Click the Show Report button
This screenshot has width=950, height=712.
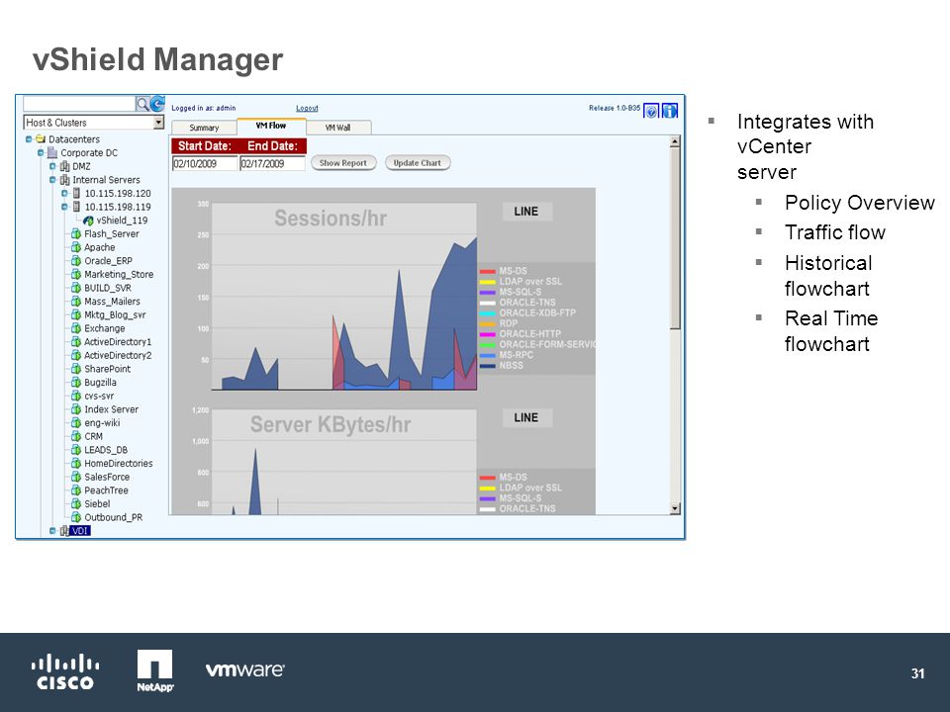pos(343,163)
